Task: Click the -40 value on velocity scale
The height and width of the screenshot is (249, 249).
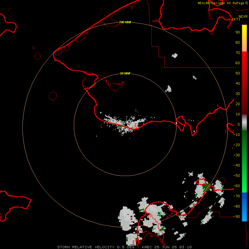Action: [x=237, y=165]
